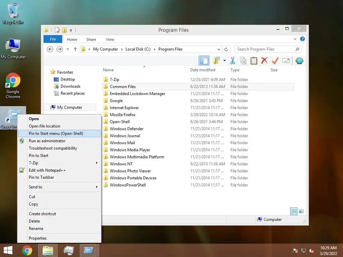Screen dimensions: 343x257
Task: Switch to the Share ribbon tab
Action: click(91, 39)
